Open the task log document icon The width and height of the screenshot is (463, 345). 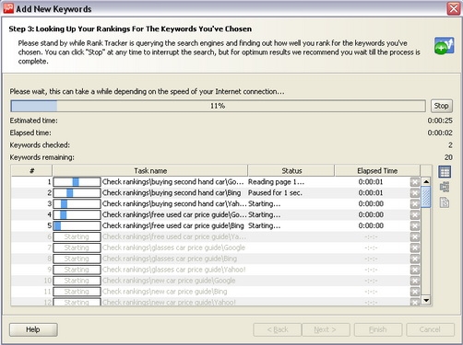click(445, 202)
